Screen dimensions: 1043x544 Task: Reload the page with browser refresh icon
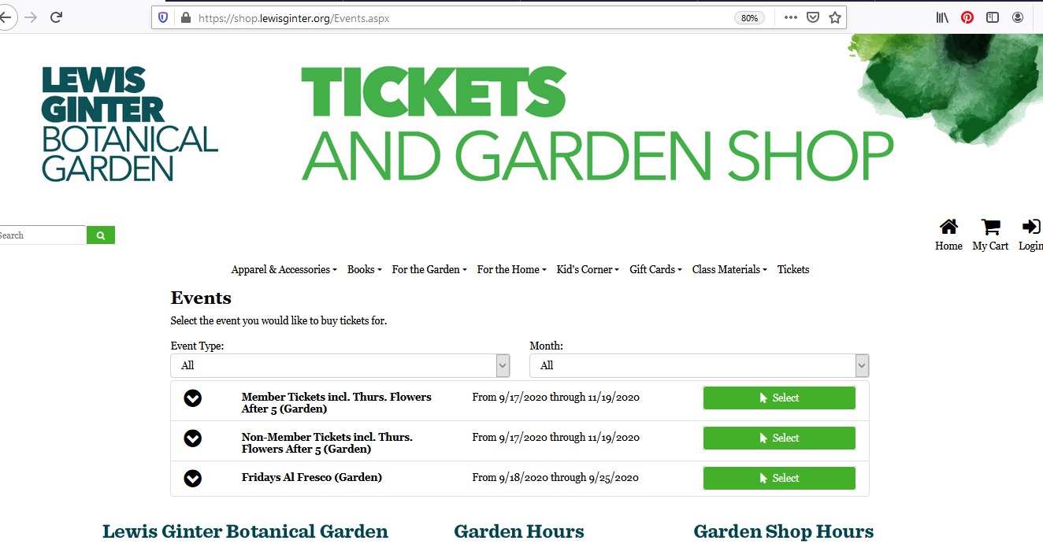tap(56, 17)
